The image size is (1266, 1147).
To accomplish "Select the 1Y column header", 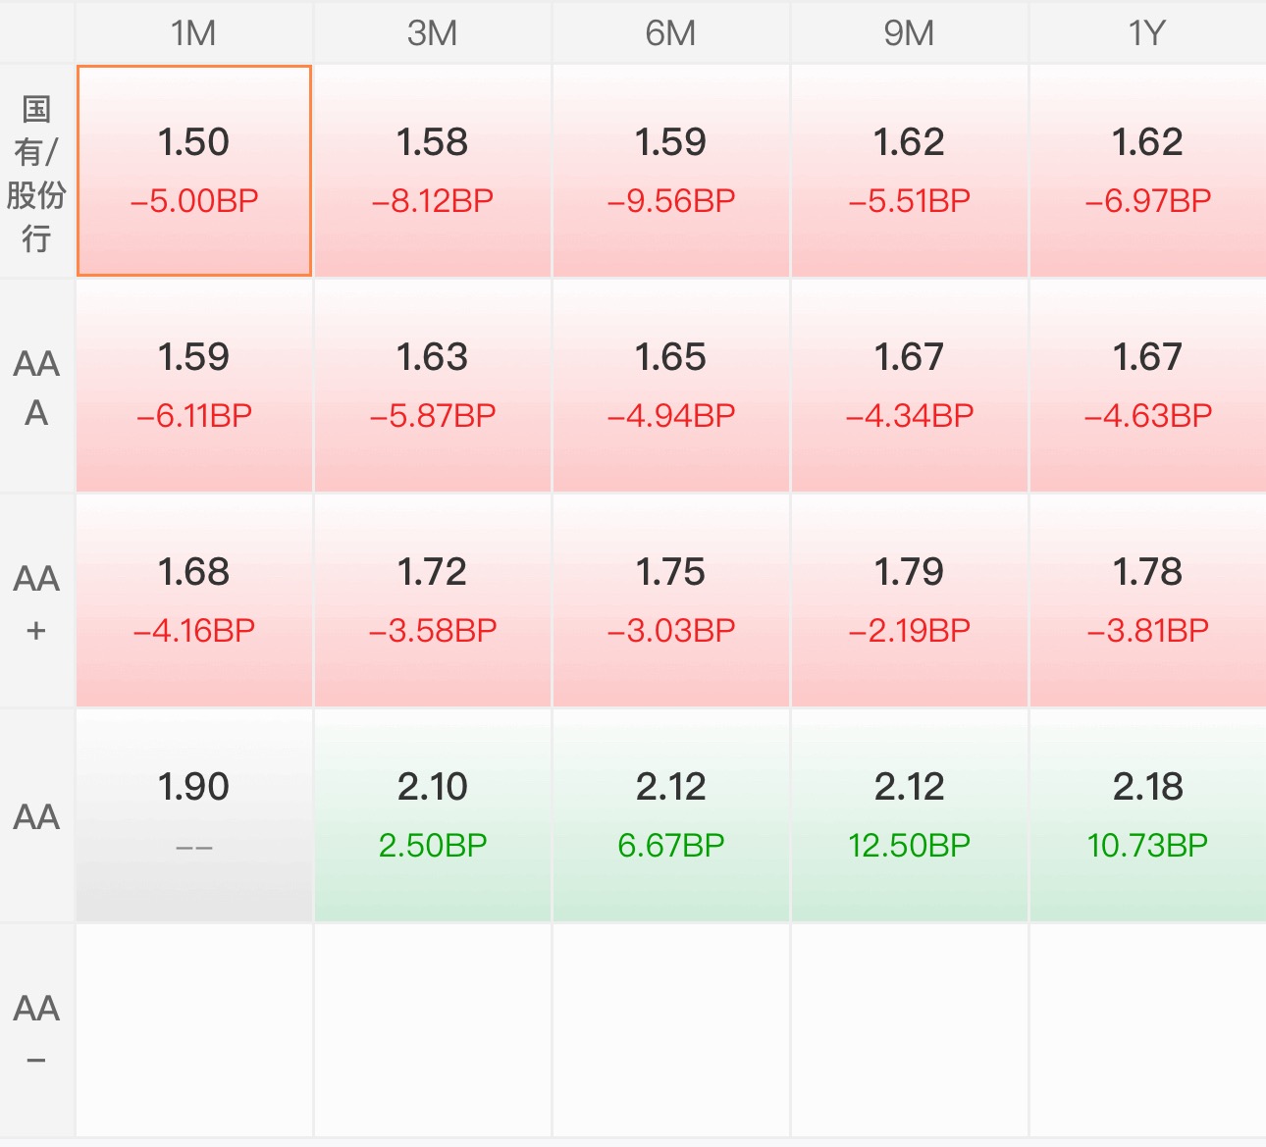I will coord(1148,32).
